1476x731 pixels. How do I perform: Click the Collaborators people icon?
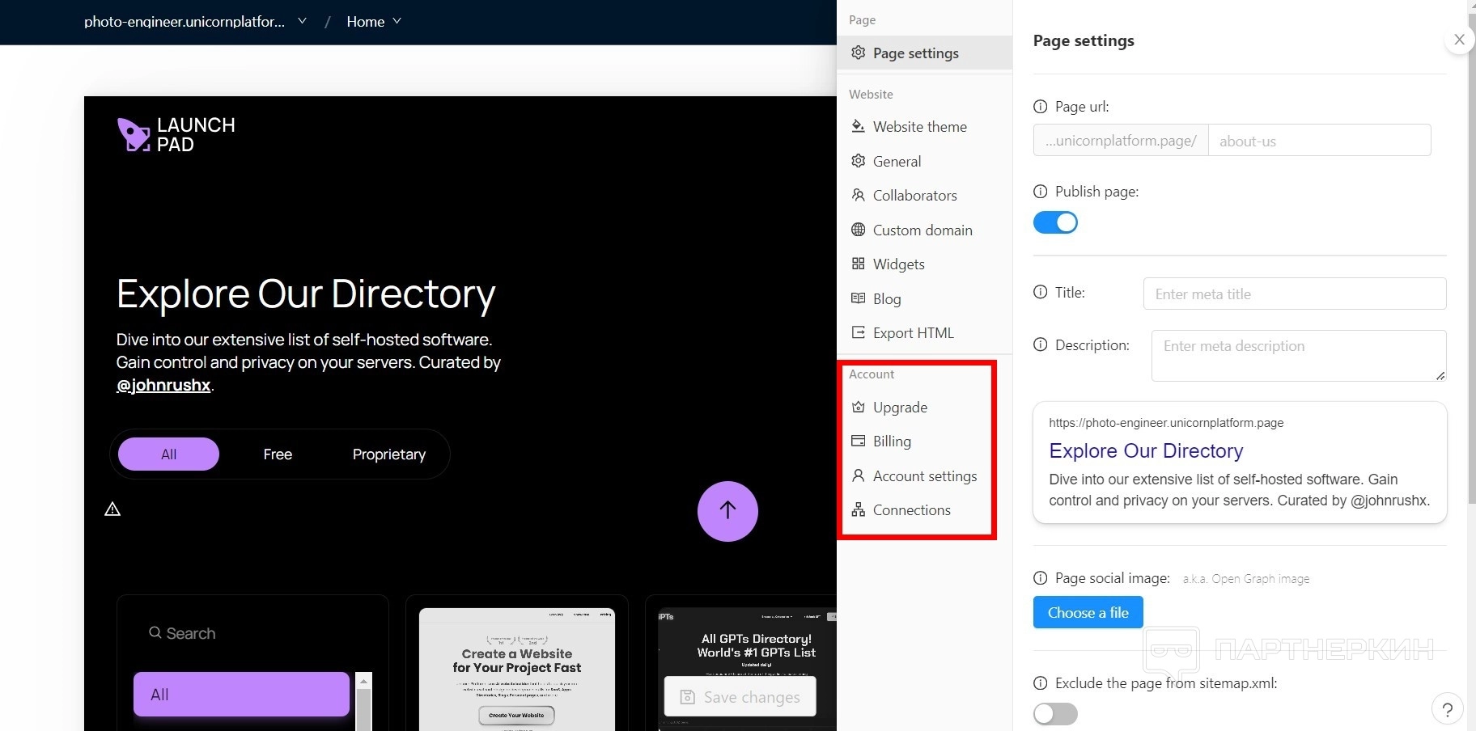(x=858, y=195)
